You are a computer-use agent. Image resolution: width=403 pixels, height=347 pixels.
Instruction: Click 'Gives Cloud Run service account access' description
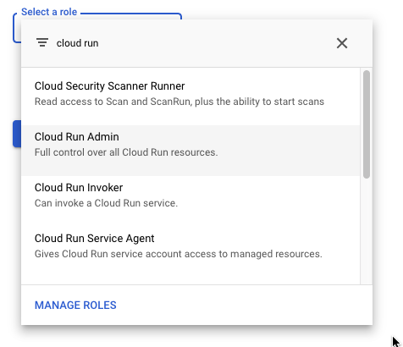click(x=179, y=254)
